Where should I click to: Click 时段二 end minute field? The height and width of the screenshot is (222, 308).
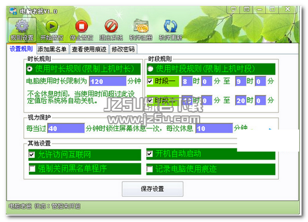[x=260, y=100]
